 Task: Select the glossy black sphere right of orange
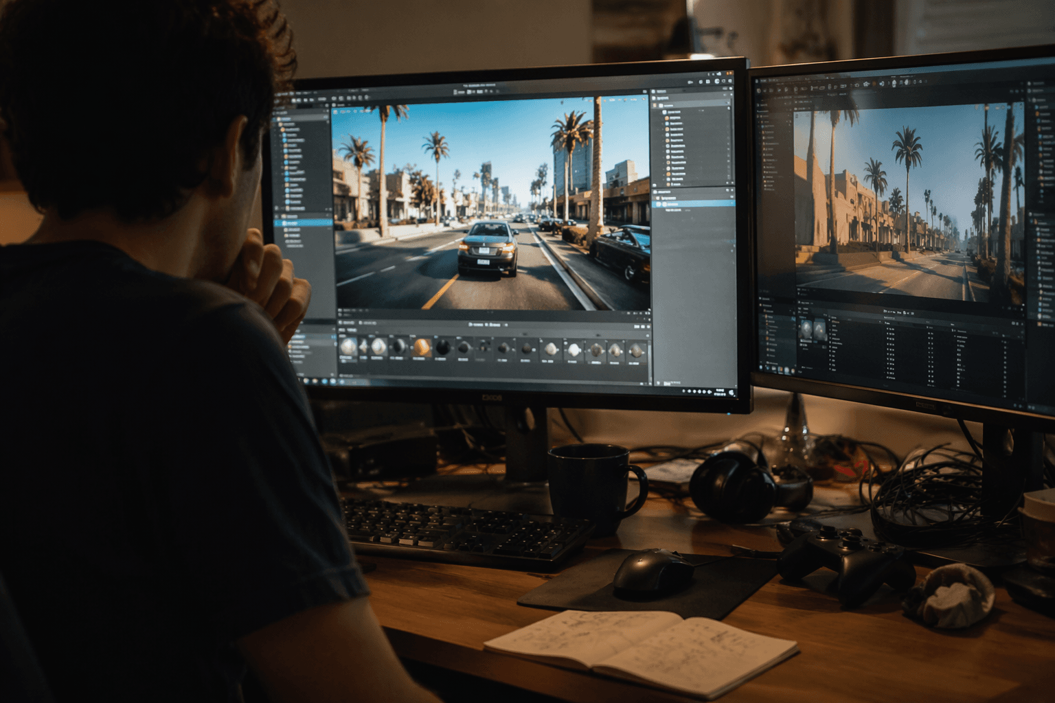443,348
